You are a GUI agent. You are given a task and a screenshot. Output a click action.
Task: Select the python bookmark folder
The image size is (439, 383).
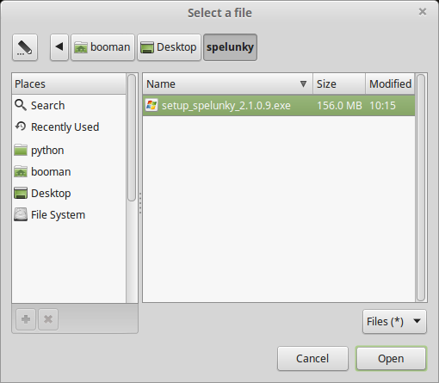click(x=69, y=150)
